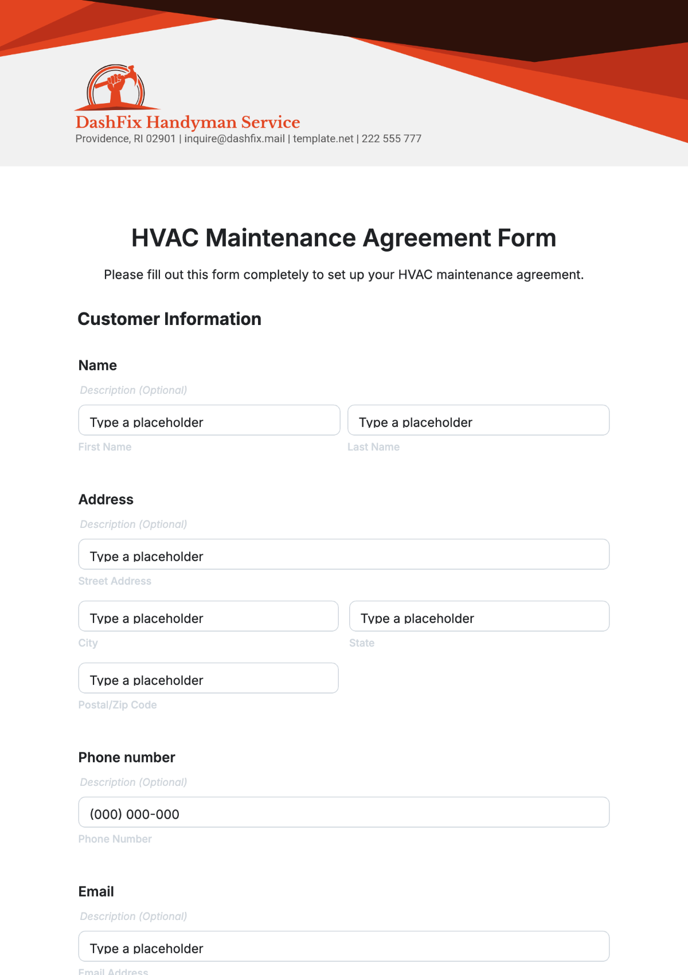The height and width of the screenshot is (975, 688).
Task: Click the Phone number section 'Description (Optional)' text
Action: pyautogui.click(x=134, y=782)
